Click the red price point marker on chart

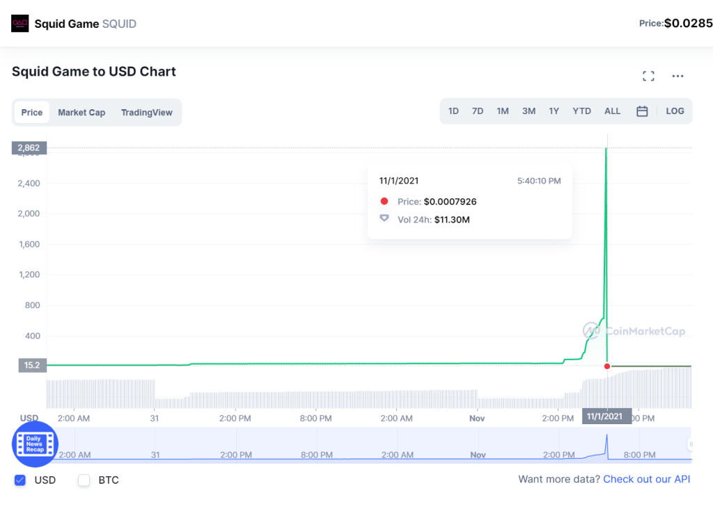point(607,366)
